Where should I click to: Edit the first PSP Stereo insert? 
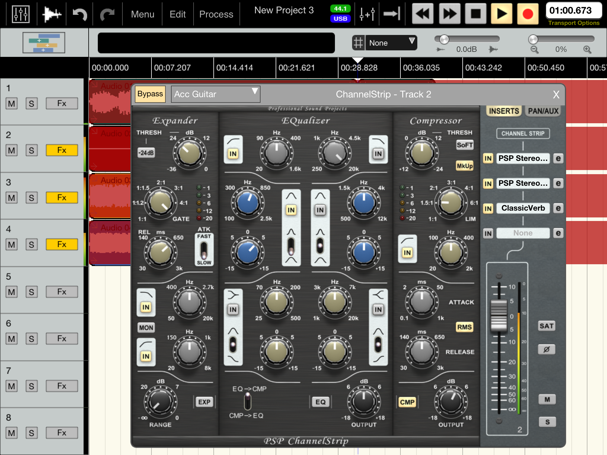coord(558,158)
